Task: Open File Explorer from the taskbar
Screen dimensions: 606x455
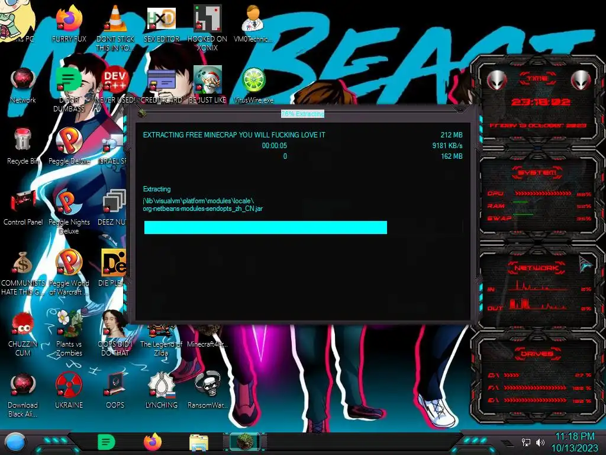Action: pos(199,443)
